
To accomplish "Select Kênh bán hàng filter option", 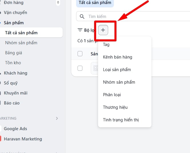I will [117, 57].
